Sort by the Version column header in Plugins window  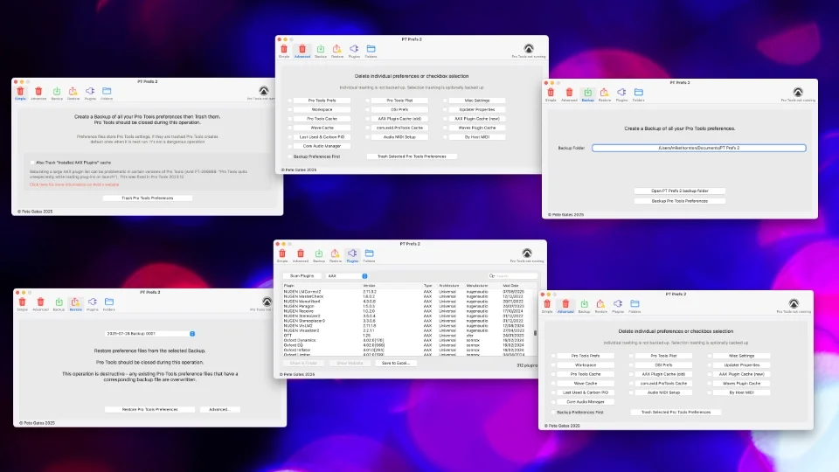369,286
